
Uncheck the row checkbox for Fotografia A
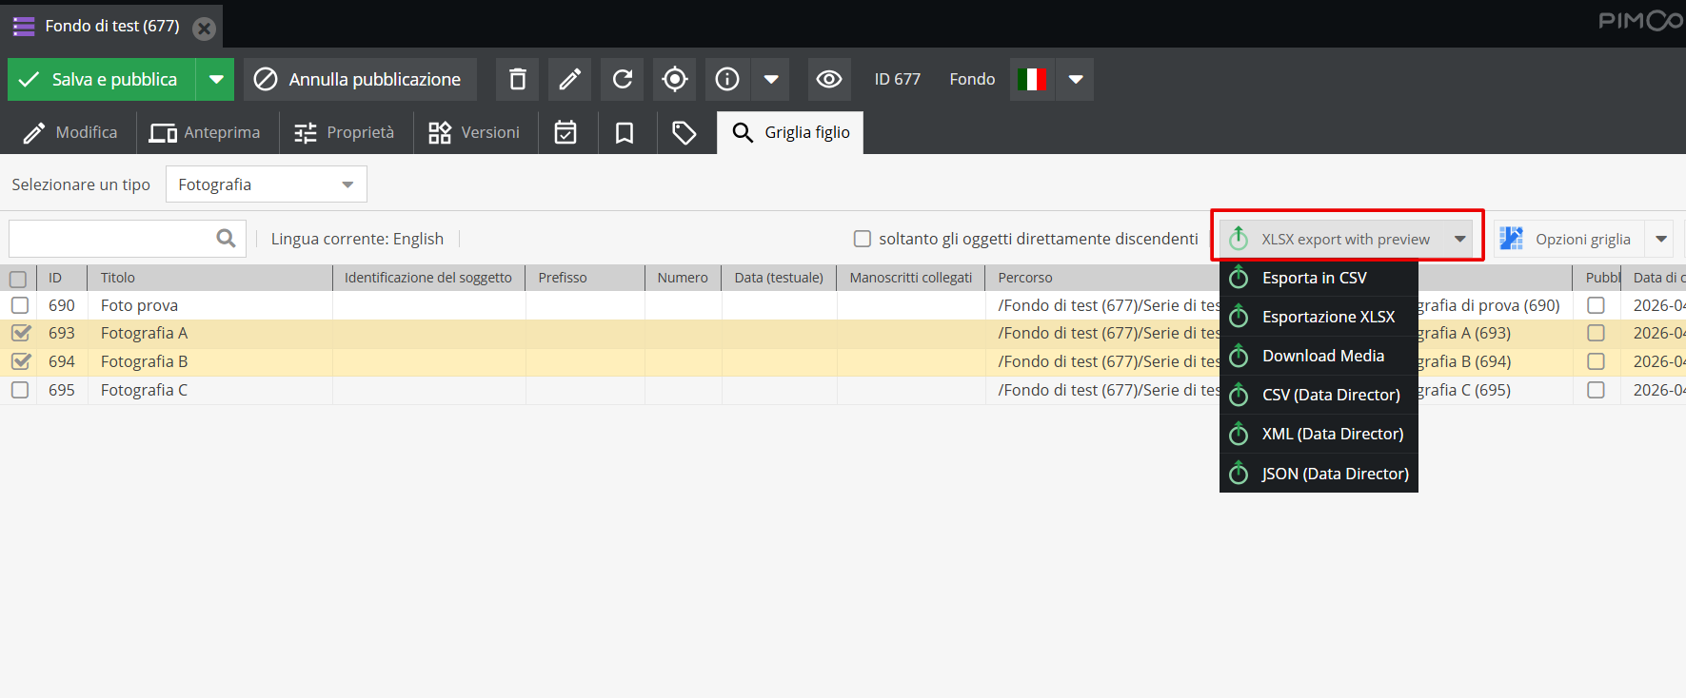point(20,333)
